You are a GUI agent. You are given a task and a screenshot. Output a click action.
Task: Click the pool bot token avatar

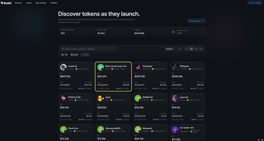pos(175,98)
